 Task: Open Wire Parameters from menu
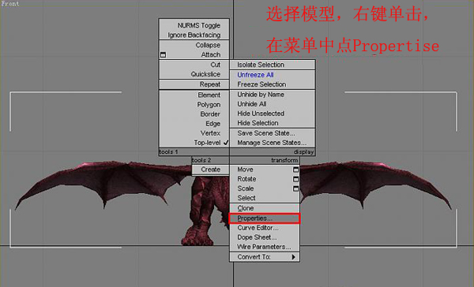click(264, 247)
